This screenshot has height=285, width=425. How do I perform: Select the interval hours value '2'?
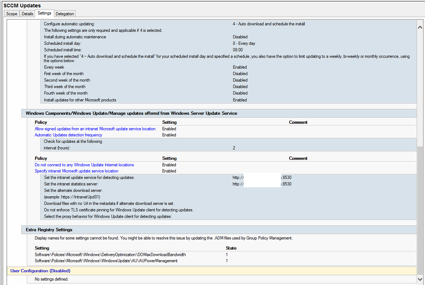(x=234, y=148)
